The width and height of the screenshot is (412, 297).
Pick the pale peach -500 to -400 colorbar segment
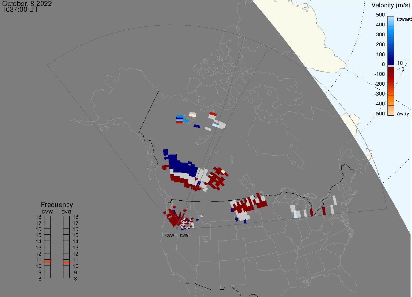pos(391,110)
